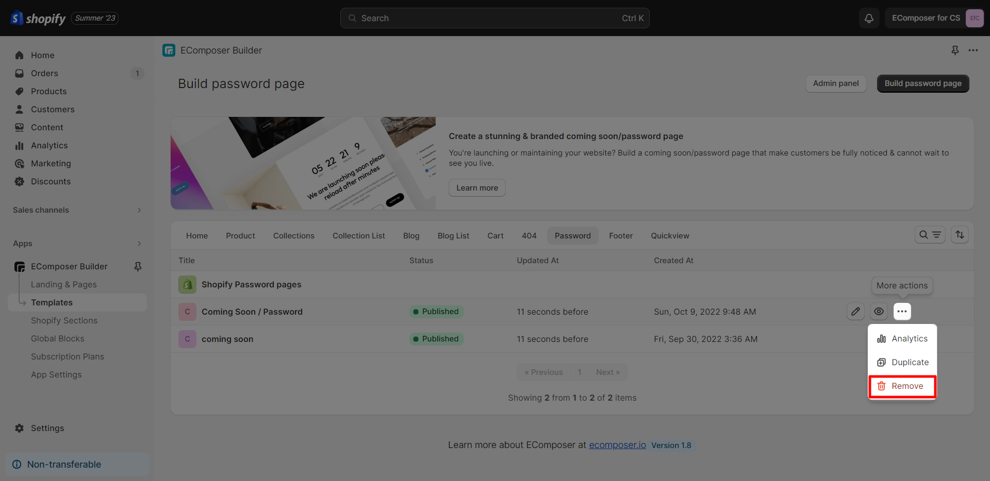
Task: Click the Summer '23 badge
Action: 95,18
